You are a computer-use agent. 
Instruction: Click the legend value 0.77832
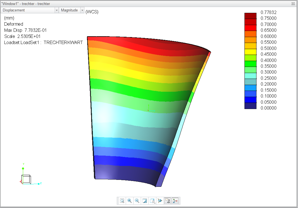pyautogui.click(x=268, y=12)
